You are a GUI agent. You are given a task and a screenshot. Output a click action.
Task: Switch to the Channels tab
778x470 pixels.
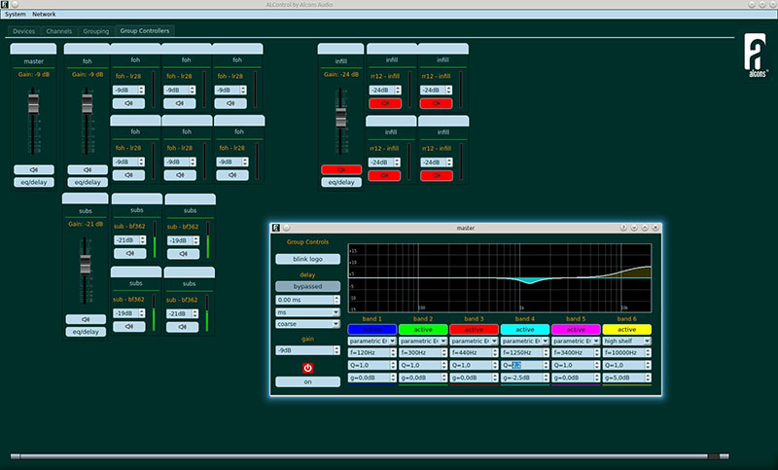coord(59,31)
